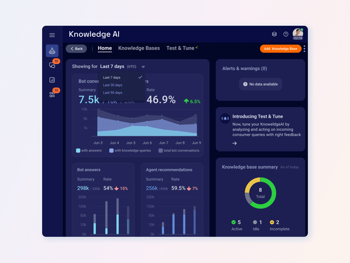Toggle the 'with knowledge queries' legend series
The width and height of the screenshot is (350, 263).
click(x=111, y=150)
